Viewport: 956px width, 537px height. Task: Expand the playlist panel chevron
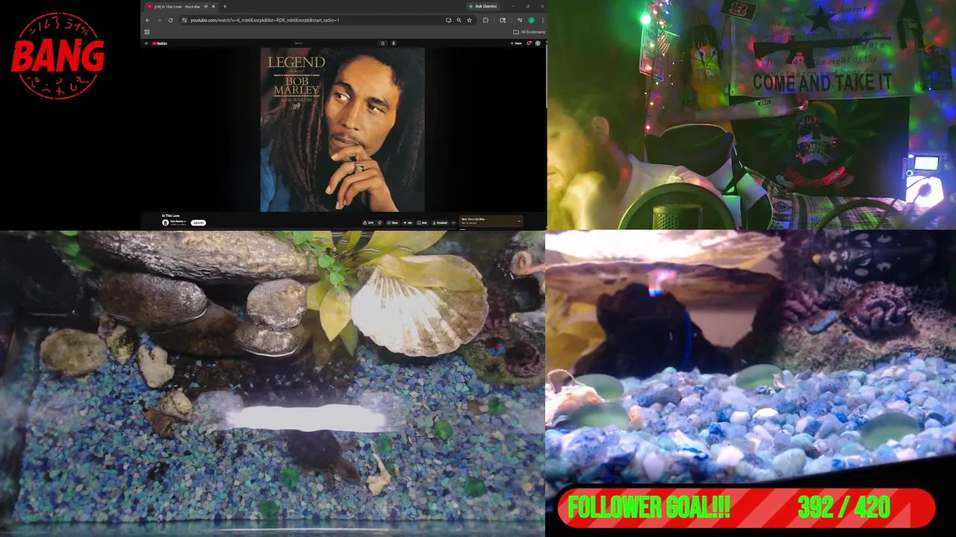coord(519,221)
